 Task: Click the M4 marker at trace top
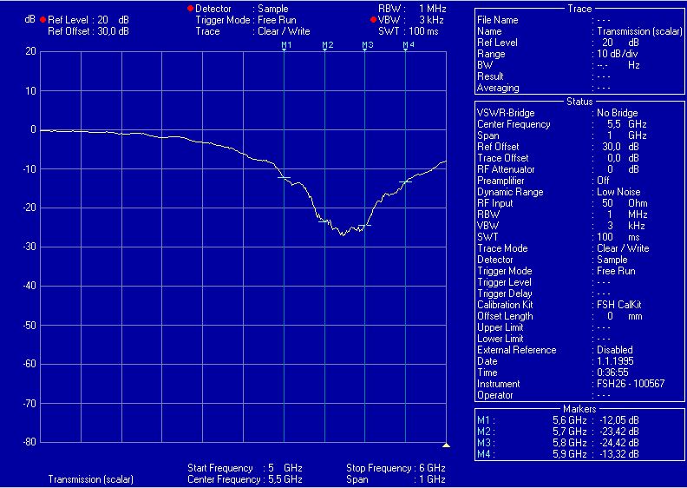click(x=407, y=45)
